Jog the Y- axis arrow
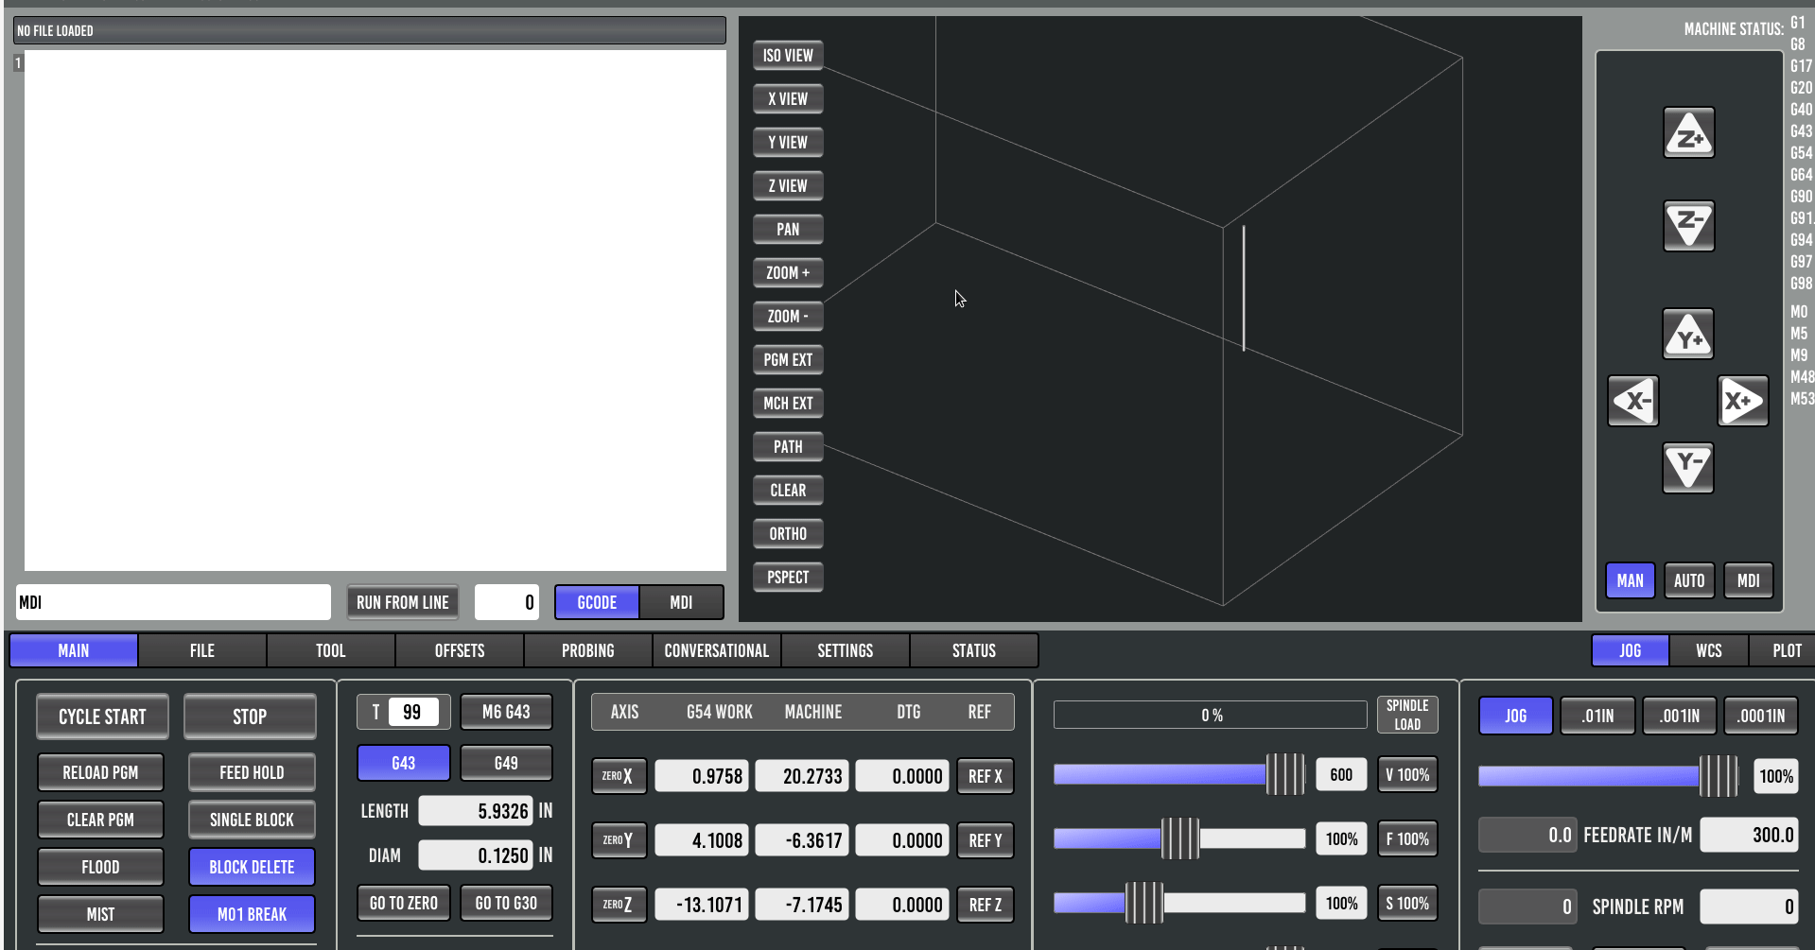 point(1688,467)
